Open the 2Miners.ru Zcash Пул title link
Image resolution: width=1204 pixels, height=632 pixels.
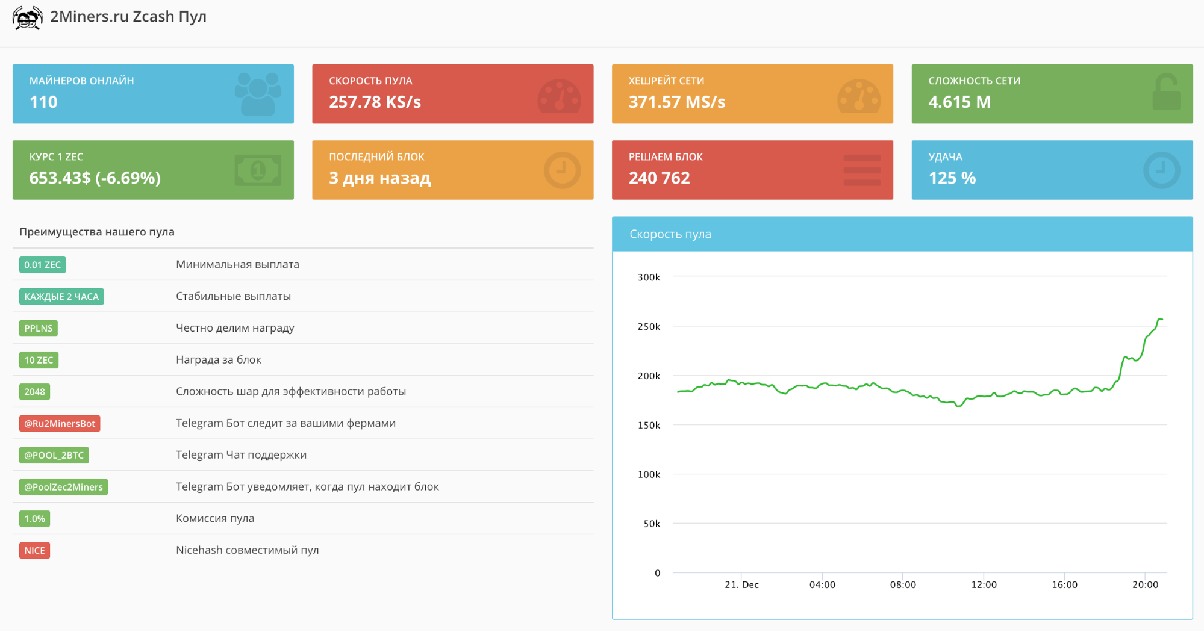click(x=128, y=17)
